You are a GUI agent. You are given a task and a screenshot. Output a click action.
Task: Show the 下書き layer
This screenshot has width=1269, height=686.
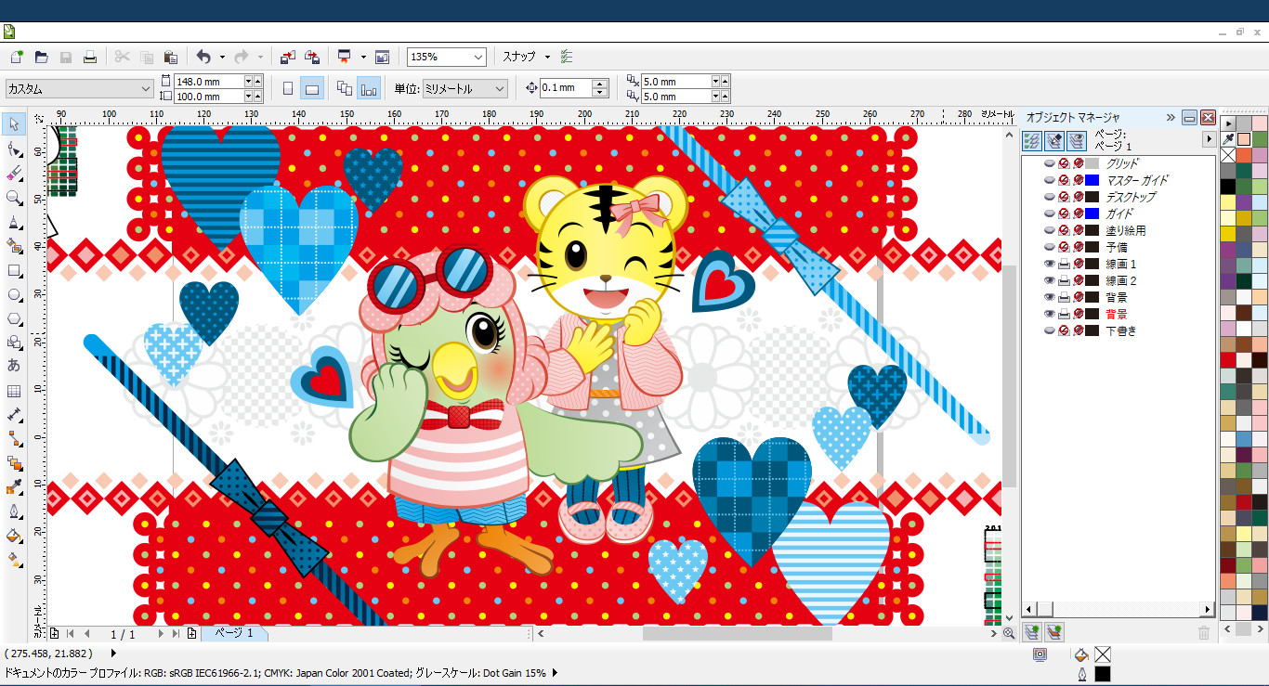[x=1049, y=331]
